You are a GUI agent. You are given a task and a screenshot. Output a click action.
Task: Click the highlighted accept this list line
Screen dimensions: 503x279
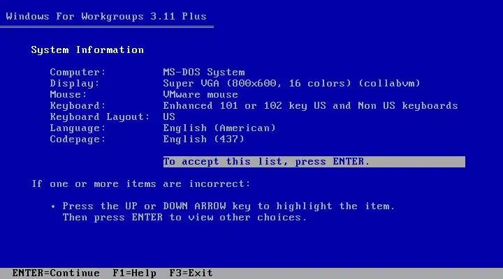coord(314,162)
